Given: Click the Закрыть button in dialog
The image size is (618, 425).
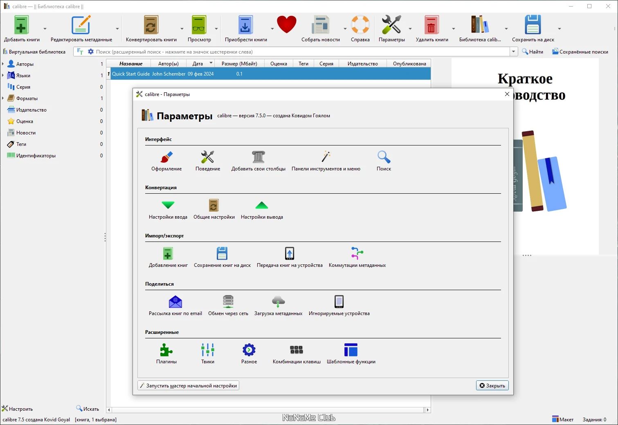Looking at the screenshot, I should pos(492,385).
